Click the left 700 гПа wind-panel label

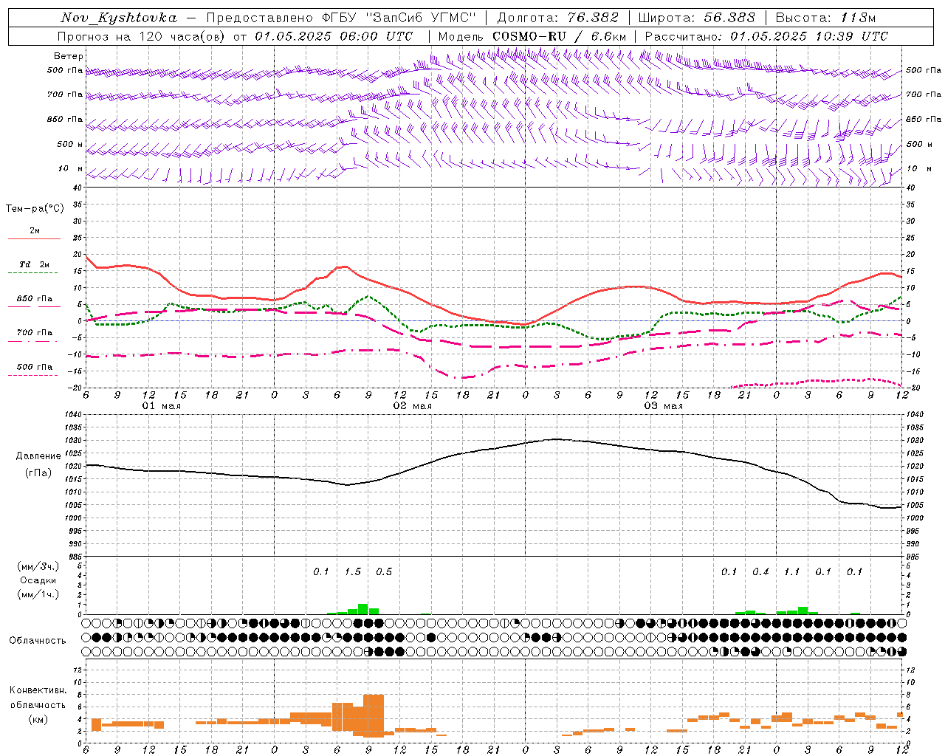pyautogui.click(x=65, y=94)
